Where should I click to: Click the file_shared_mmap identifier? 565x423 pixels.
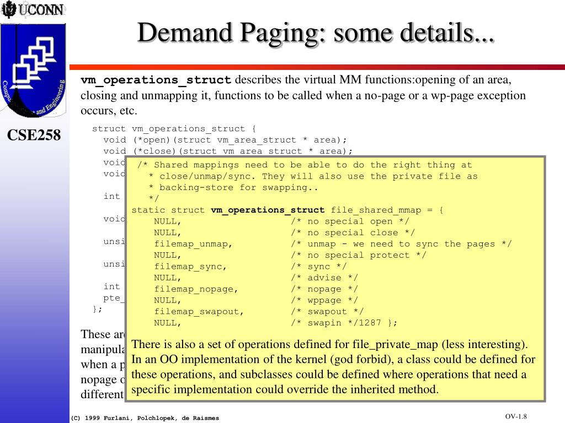(376, 210)
